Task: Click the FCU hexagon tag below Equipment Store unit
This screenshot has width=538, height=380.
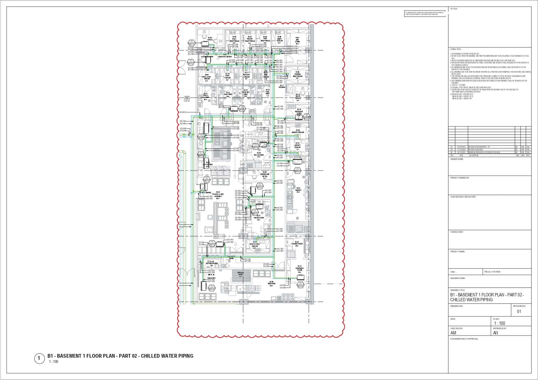Action: (300, 285)
